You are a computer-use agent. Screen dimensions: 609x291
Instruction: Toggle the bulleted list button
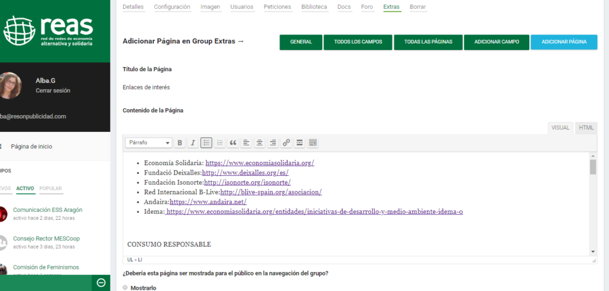click(206, 143)
